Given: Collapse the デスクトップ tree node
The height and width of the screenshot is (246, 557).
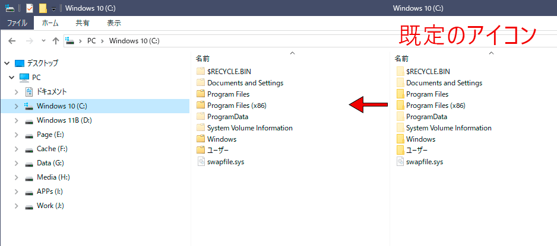Looking at the screenshot, I should click(x=7, y=63).
